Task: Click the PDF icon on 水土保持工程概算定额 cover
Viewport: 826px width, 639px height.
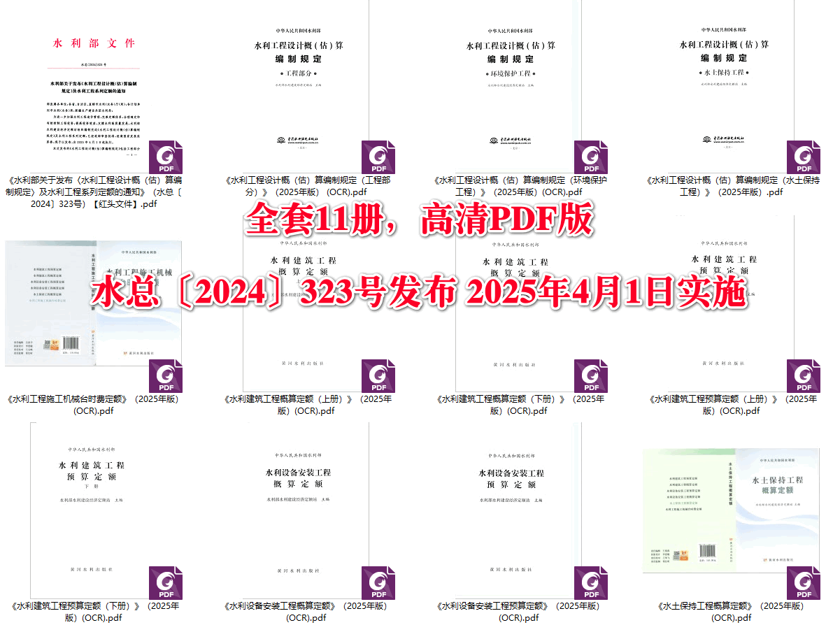Action: coord(803,582)
